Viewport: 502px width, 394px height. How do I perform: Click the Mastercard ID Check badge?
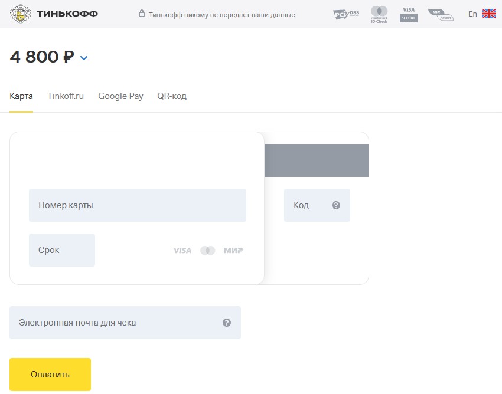click(x=379, y=14)
